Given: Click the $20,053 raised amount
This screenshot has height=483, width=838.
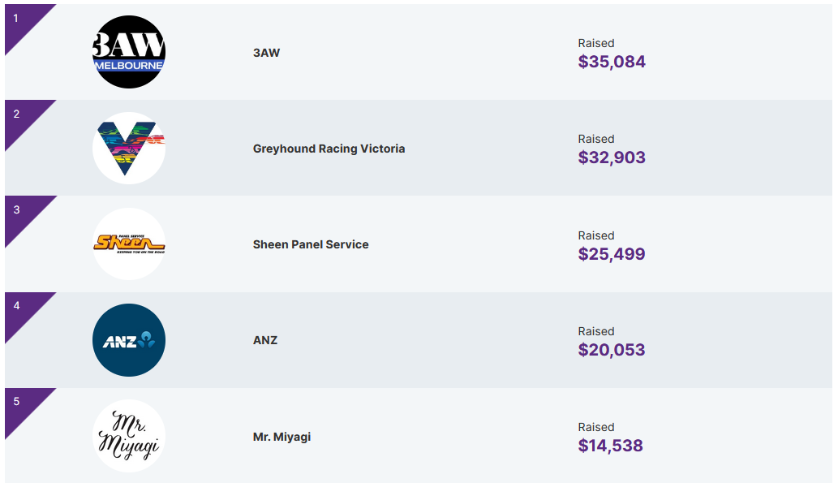Looking at the screenshot, I should 612,350.
